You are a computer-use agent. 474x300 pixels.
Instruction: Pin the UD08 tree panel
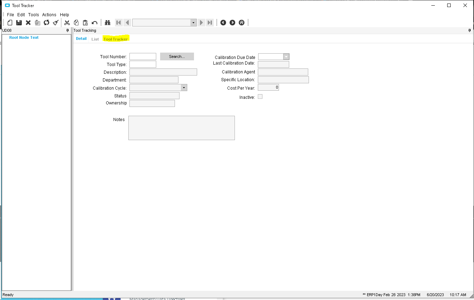tap(68, 30)
